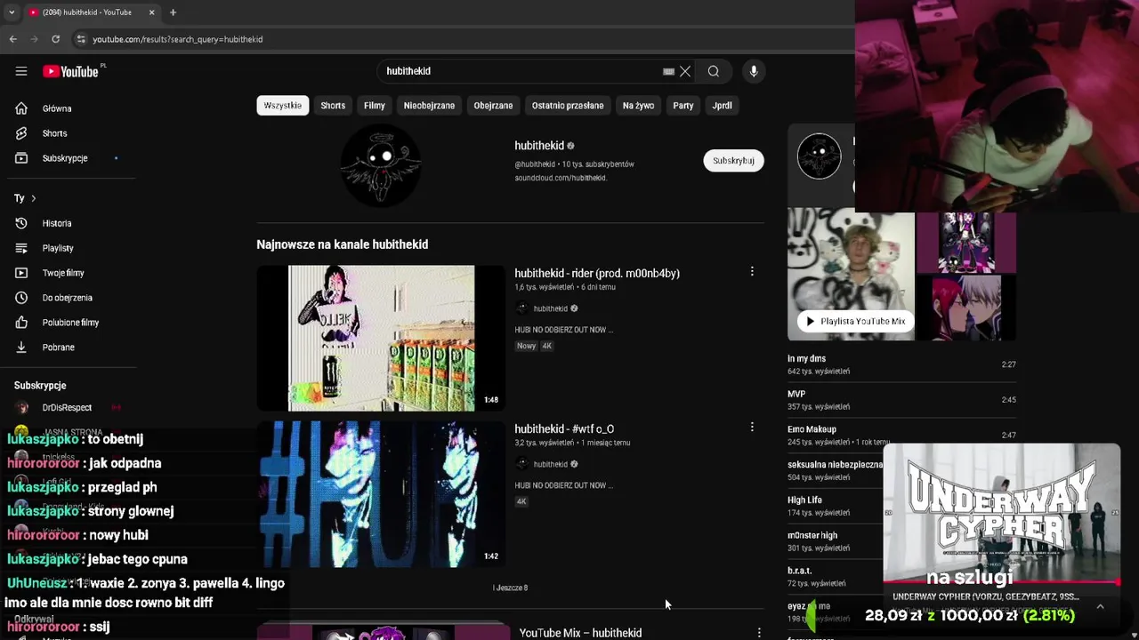Play the rider video thumbnail
Viewport: 1139px width, 640px height.
[381, 338]
